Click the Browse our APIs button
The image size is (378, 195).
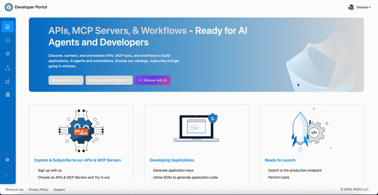pos(66,80)
